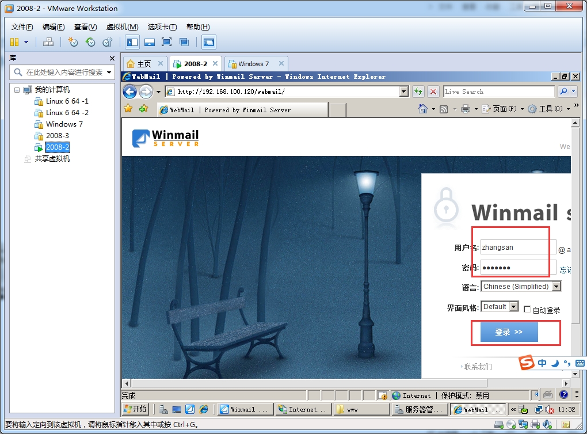Click the IE refresh icon
Screen dimensions: 587x434
click(418, 92)
